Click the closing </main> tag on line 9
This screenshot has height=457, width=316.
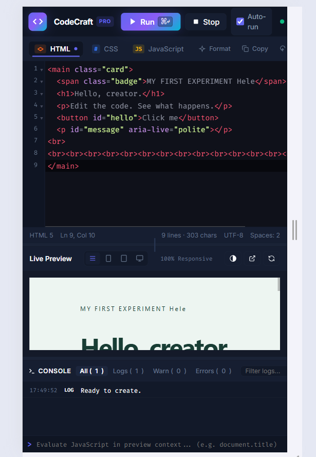coord(63,166)
